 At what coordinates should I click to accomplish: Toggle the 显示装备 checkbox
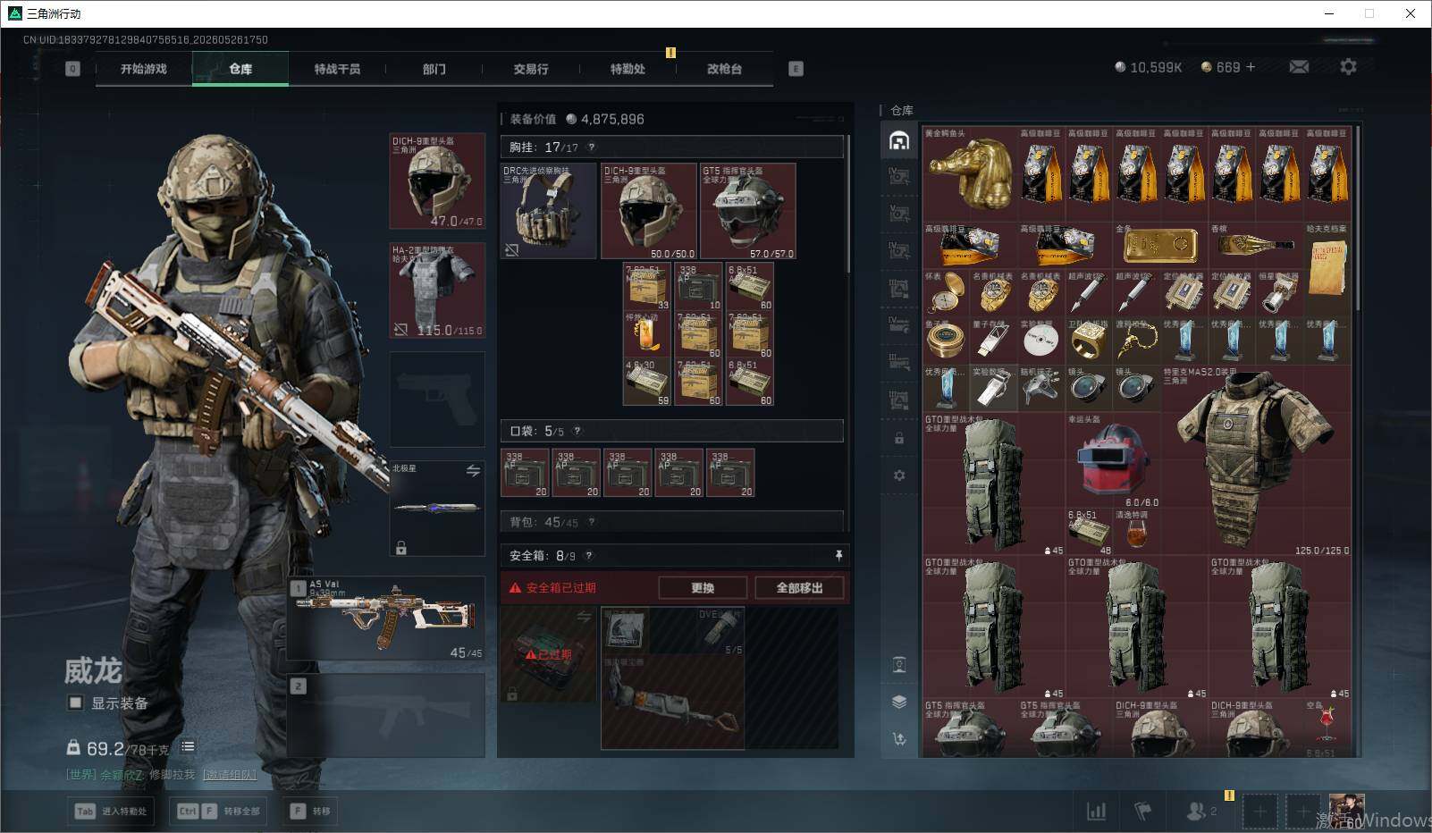[76, 703]
